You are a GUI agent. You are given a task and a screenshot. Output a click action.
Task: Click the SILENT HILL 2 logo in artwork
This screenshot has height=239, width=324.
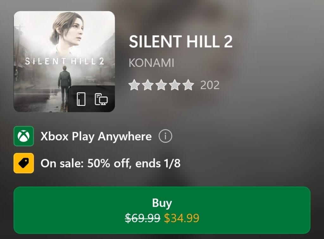64,61
